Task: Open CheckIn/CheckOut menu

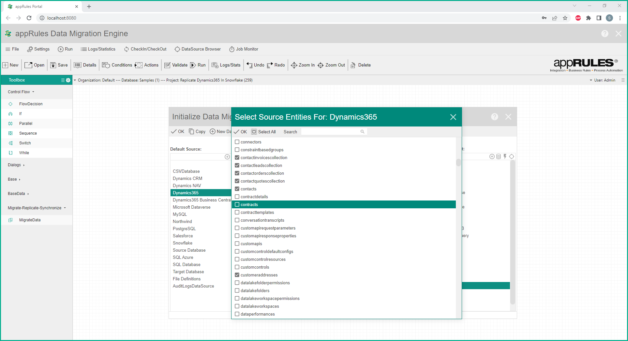Action: (145, 49)
